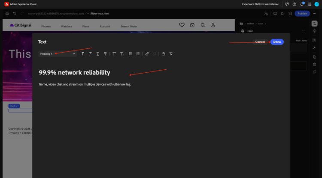Screen dimensions: 322x178
Task: Open the Account menu on the CitiSignal site
Action: (105, 27)
